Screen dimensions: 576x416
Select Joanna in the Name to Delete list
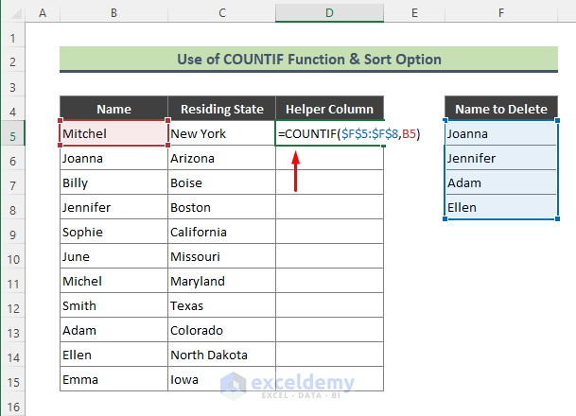(x=501, y=134)
